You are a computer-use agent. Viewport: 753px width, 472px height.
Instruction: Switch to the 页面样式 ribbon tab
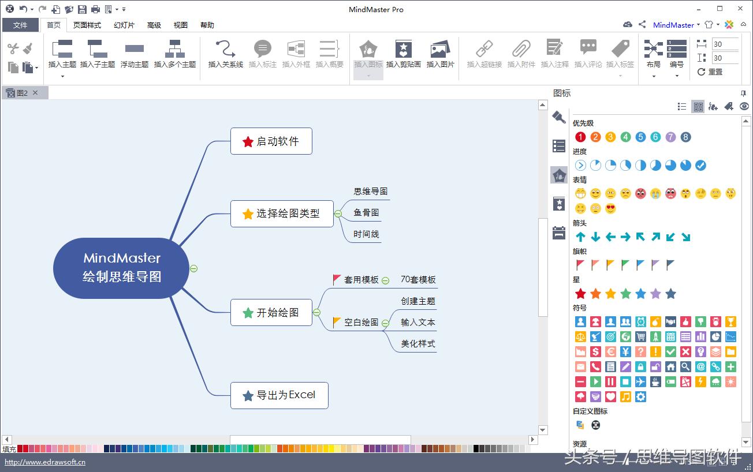click(87, 25)
